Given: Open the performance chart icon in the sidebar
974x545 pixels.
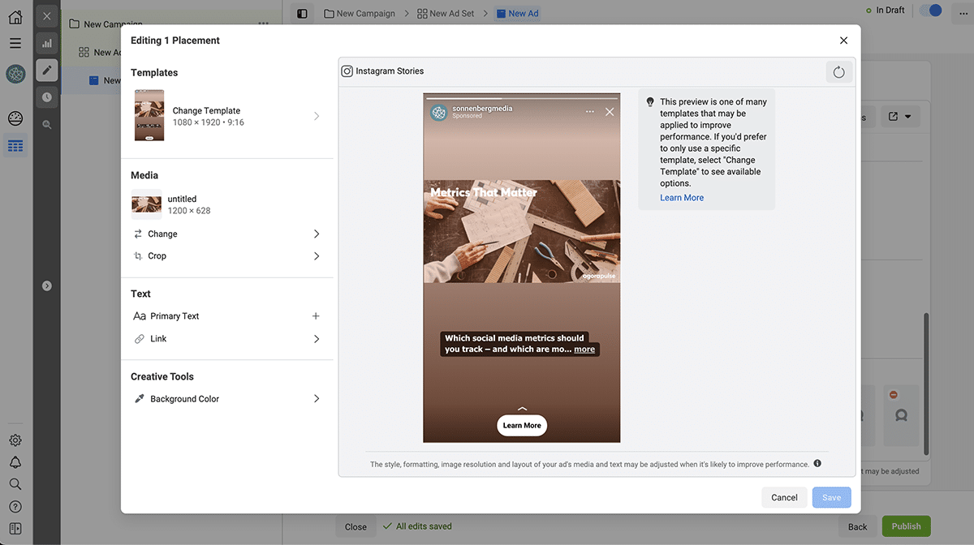Looking at the screenshot, I should [46, 43].
